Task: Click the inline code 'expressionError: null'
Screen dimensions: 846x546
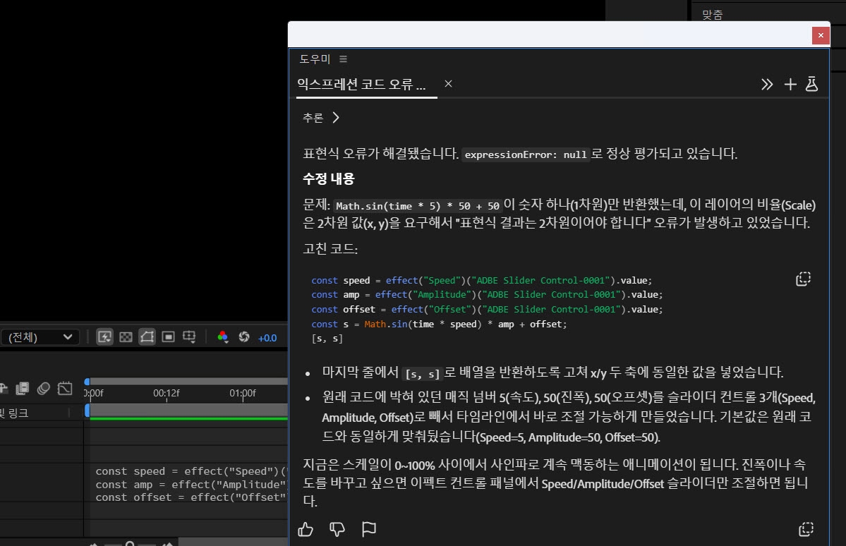Action: [x=526, y=155]
